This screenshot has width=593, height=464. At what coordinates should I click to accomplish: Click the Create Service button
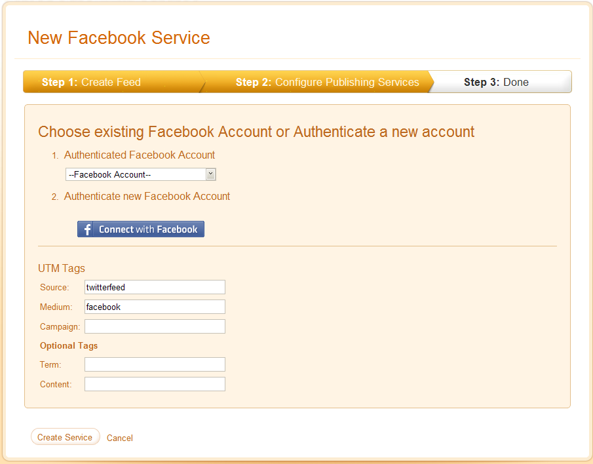point(65,436)
